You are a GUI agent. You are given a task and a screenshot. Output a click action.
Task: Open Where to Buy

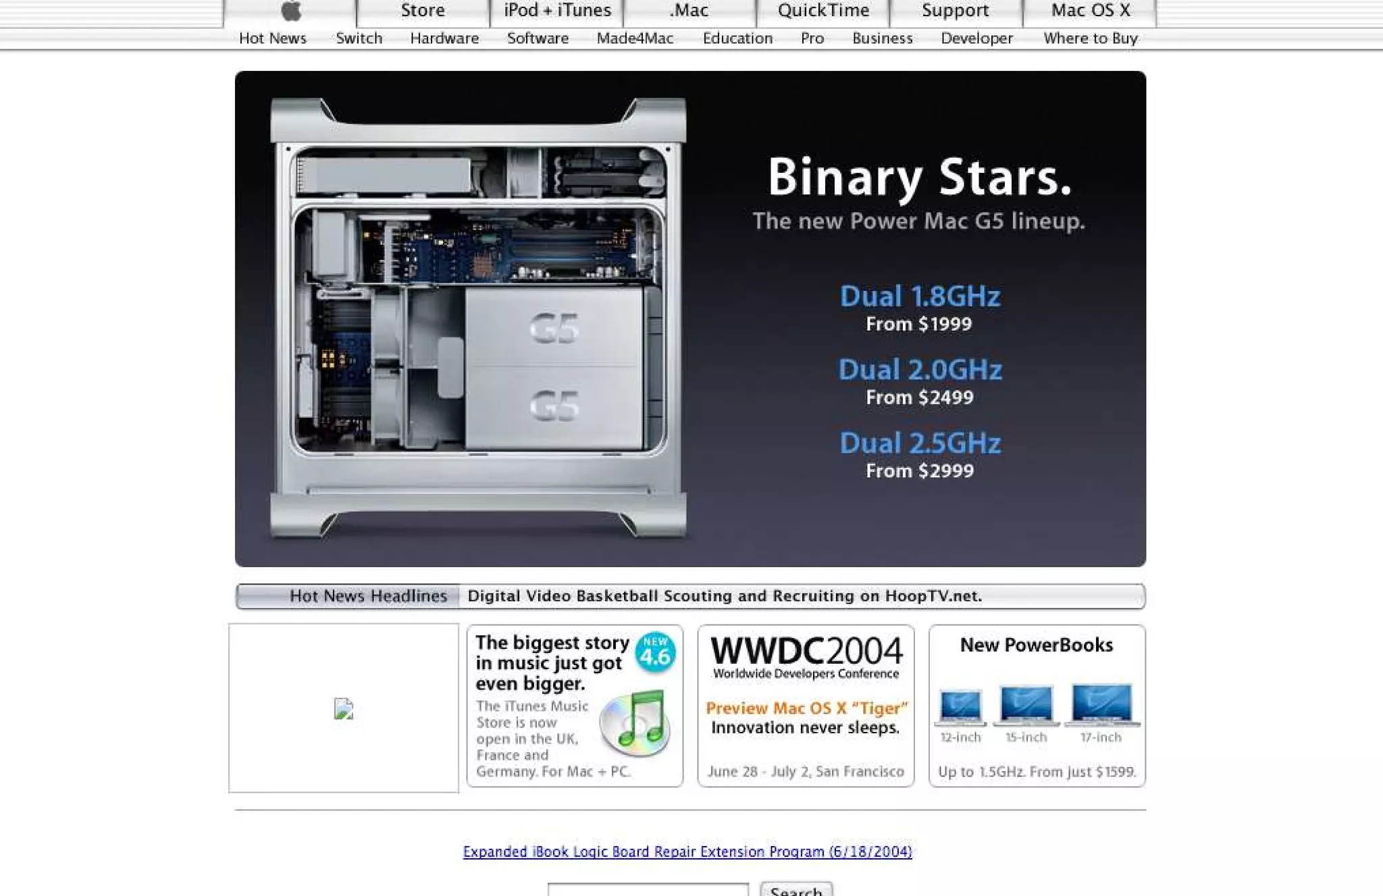tap(1091, 38)
